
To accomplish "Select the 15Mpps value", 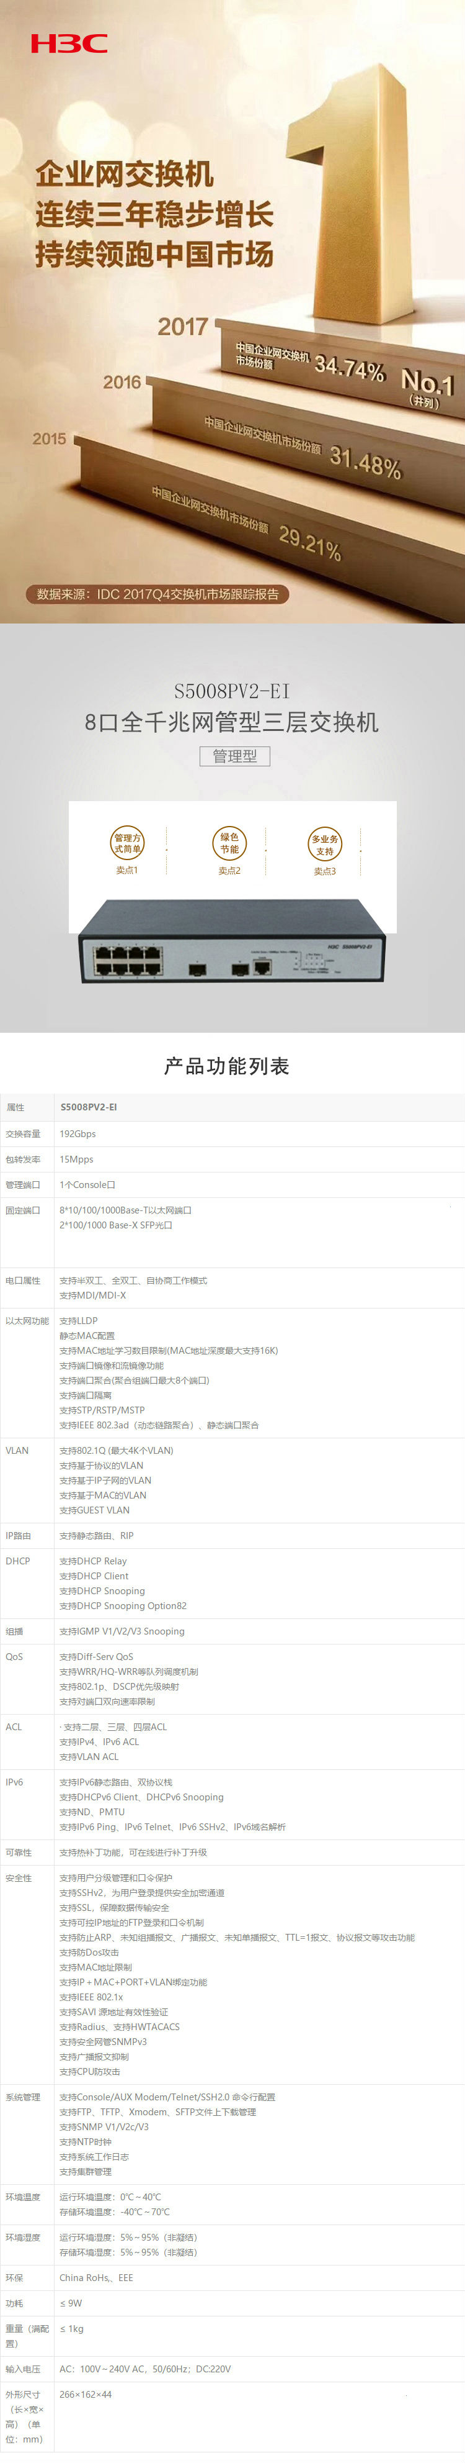I will coord(76,1159).
